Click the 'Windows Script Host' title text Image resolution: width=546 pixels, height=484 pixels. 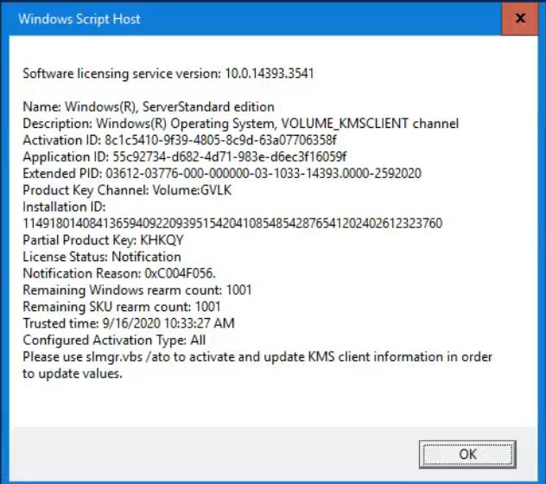(79, 19)
